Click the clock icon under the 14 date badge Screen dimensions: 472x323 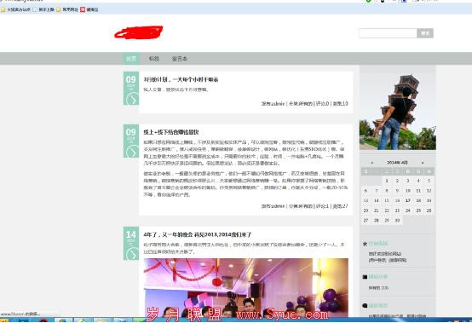(x=132, y=254)
